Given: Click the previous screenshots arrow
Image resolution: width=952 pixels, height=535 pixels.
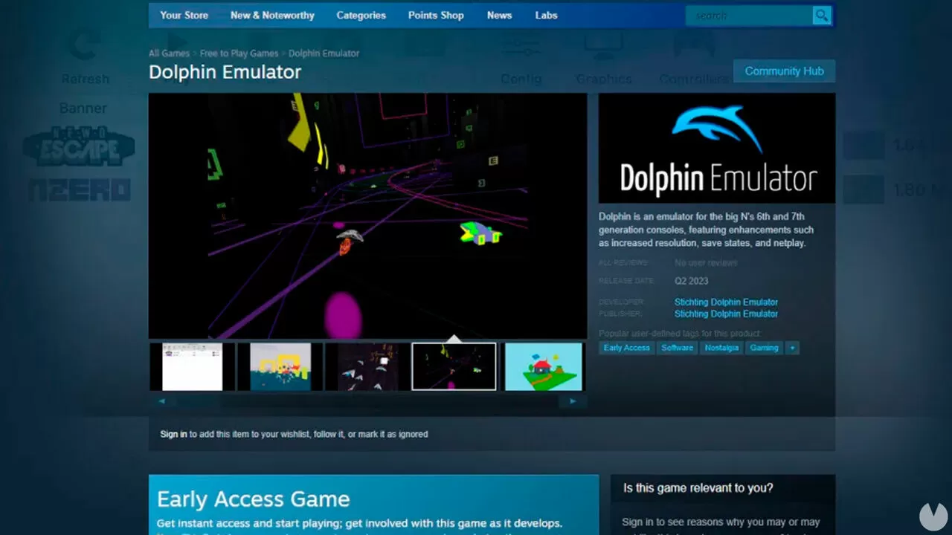Looking at the screenshot, I should (x=162, y=401).
